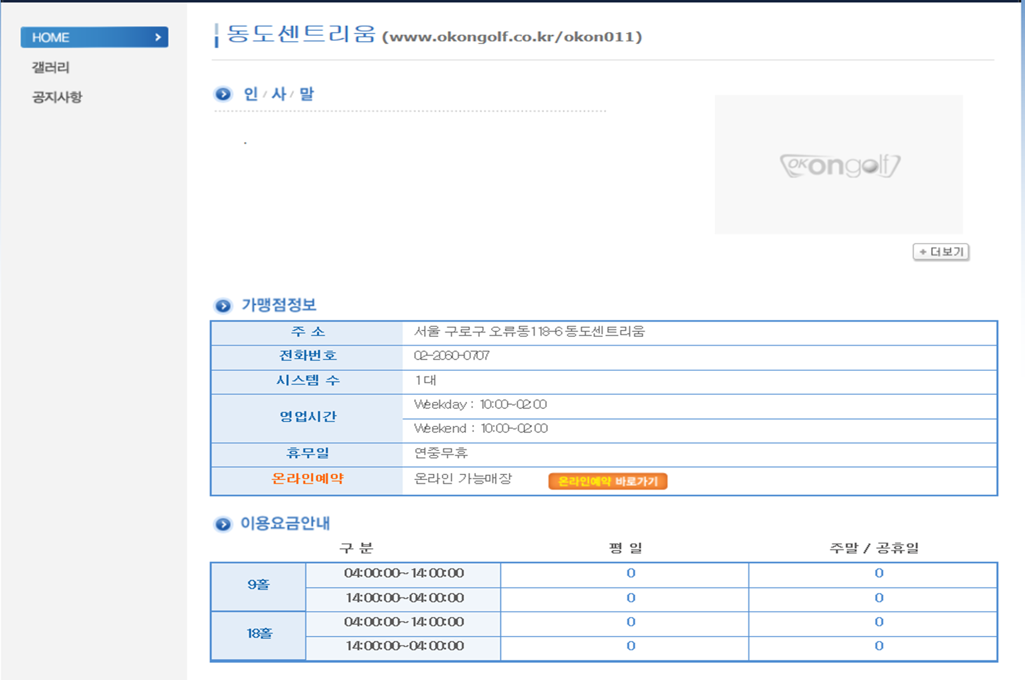1025x680 pixels.
Task: Click the arrow icon beside 인사말 heading
Action: point(223,95)
